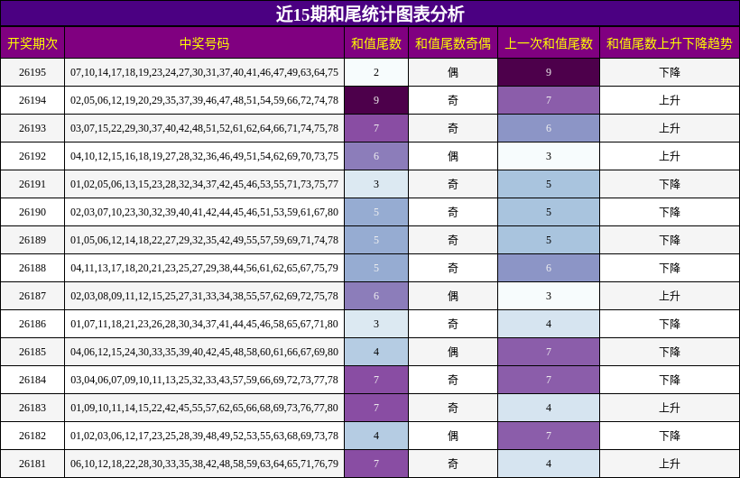
Task: Click 上一次和值尾数 cell 6 in row 26193
Action: click(549, 128)
